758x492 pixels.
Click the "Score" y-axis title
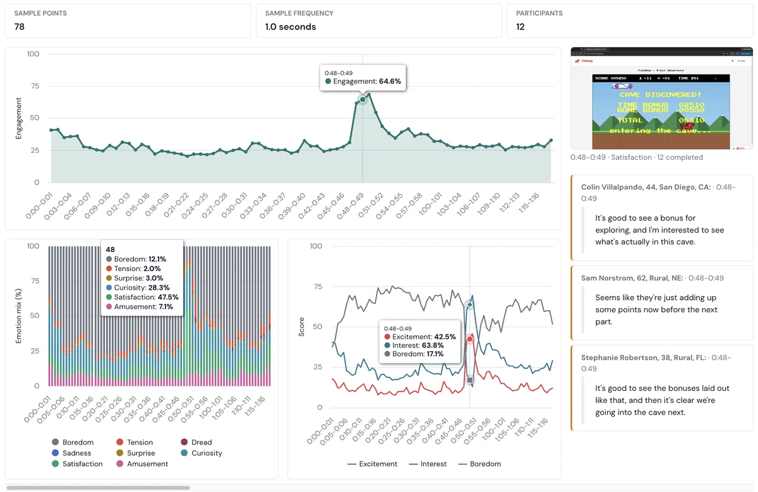click(x=301, y=327)
